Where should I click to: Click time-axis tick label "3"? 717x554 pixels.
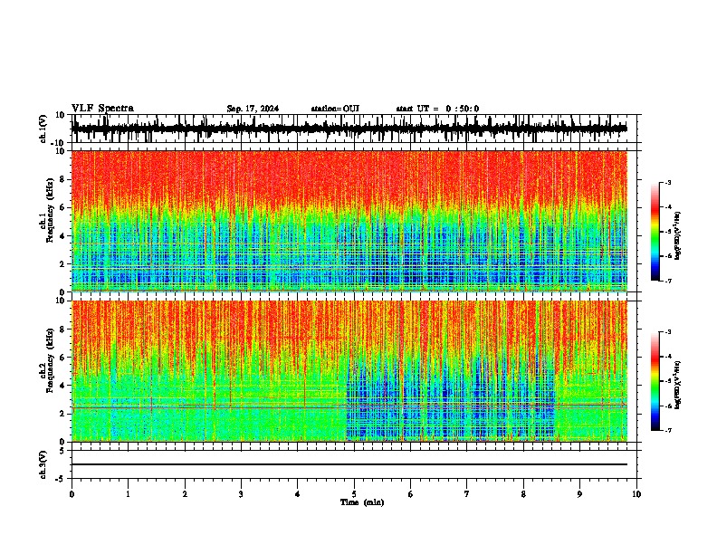pos(241,494)
